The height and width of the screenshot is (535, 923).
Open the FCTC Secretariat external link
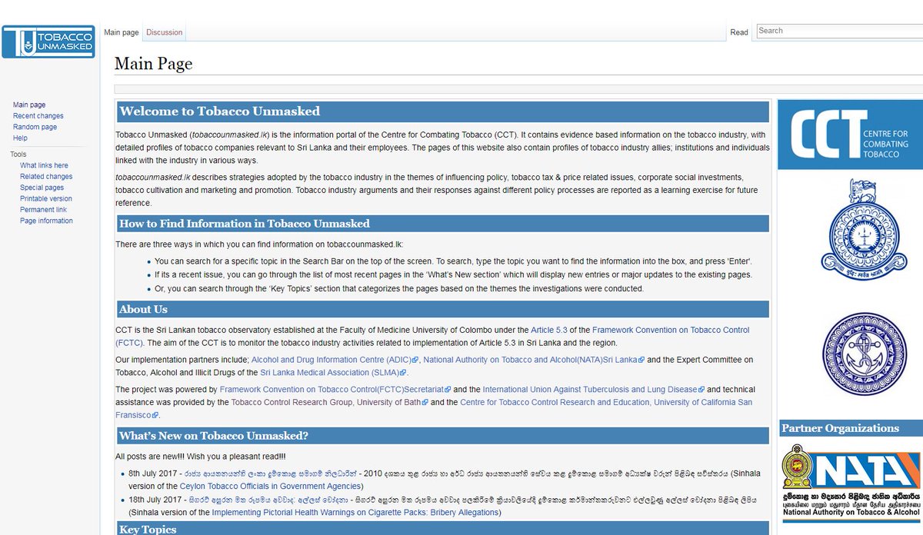[335, 390]
